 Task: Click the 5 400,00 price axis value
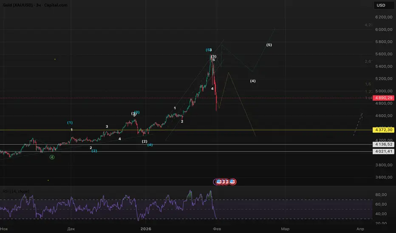(x=384, y=67)
